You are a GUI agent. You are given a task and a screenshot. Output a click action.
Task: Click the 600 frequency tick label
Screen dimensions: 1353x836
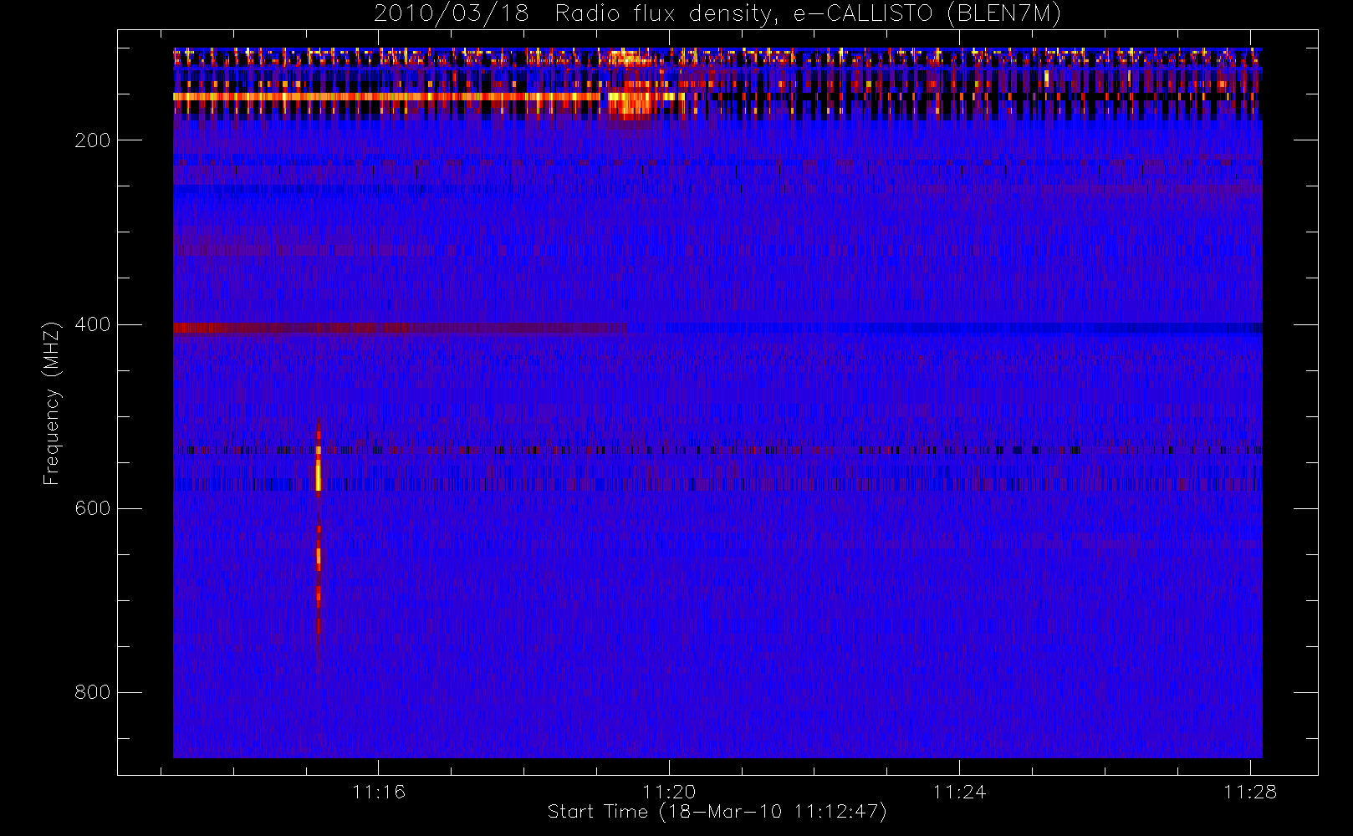[x=92, y=508]
